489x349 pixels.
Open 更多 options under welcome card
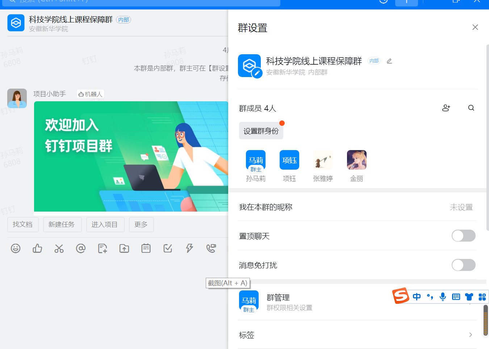[141, 225]
